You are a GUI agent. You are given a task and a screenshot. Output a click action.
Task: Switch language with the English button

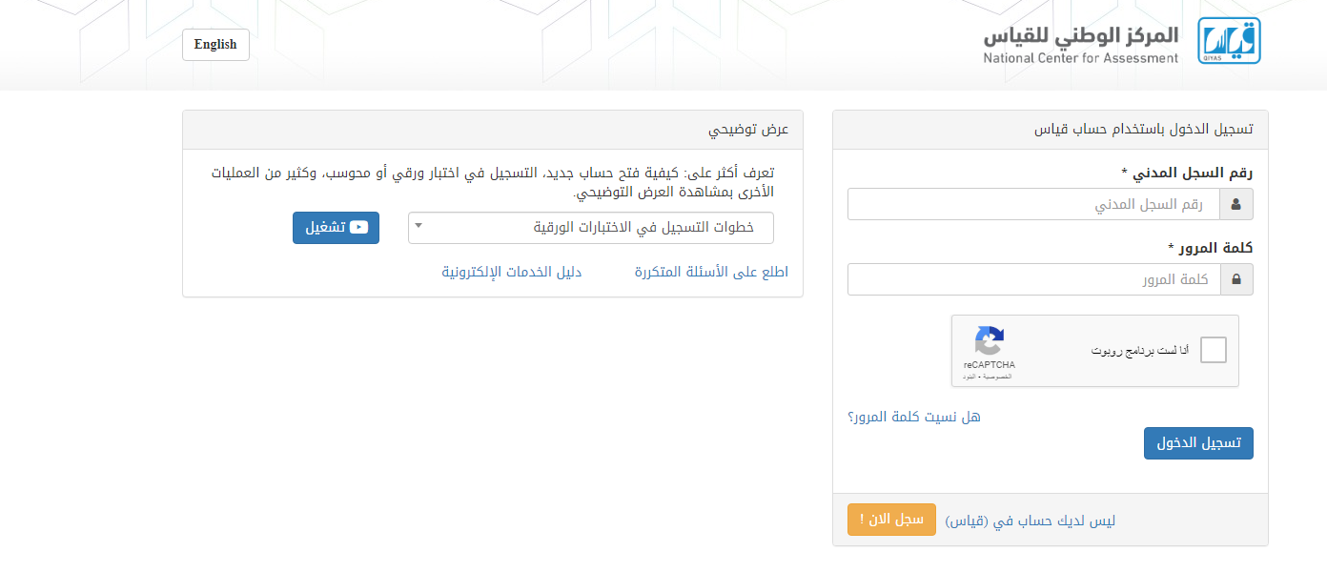click(215, 45)
